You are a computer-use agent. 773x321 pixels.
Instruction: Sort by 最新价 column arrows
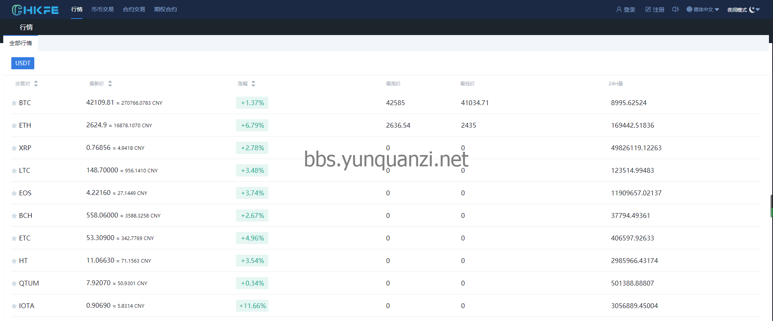pos(110,84)
